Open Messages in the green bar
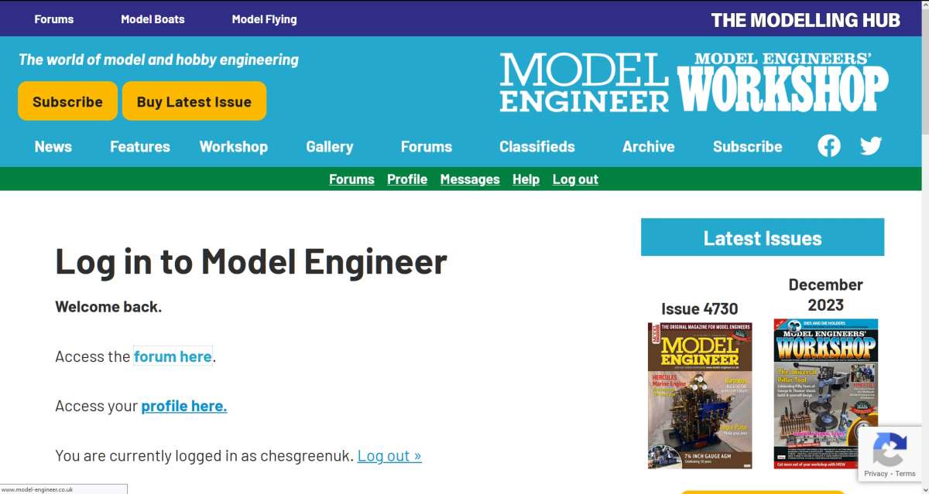 470,179
